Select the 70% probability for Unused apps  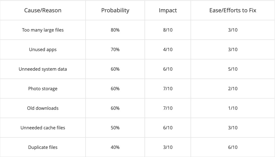(x=115, y=49)
